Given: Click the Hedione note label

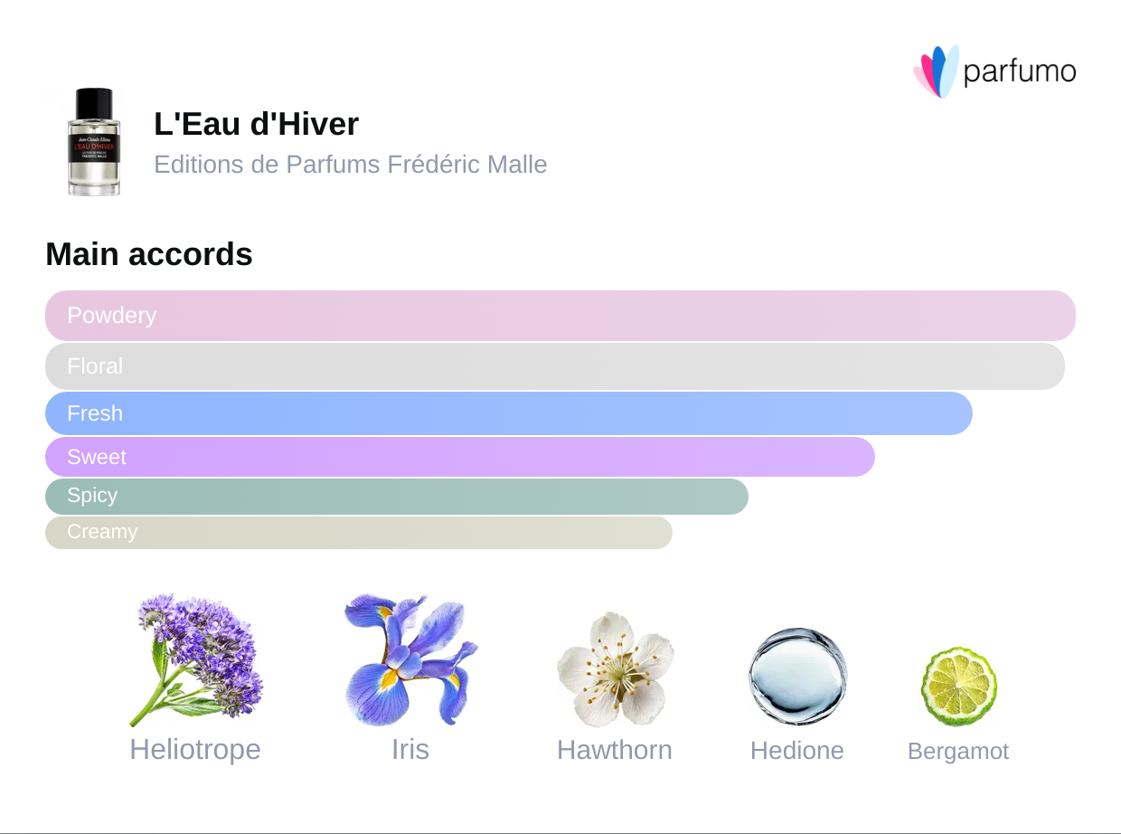Looking at the screenshot, I should point(797,751).
